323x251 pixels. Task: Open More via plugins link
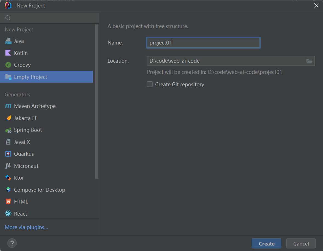pos(26,227)
